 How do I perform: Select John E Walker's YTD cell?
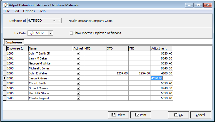[x=139, y=73]
